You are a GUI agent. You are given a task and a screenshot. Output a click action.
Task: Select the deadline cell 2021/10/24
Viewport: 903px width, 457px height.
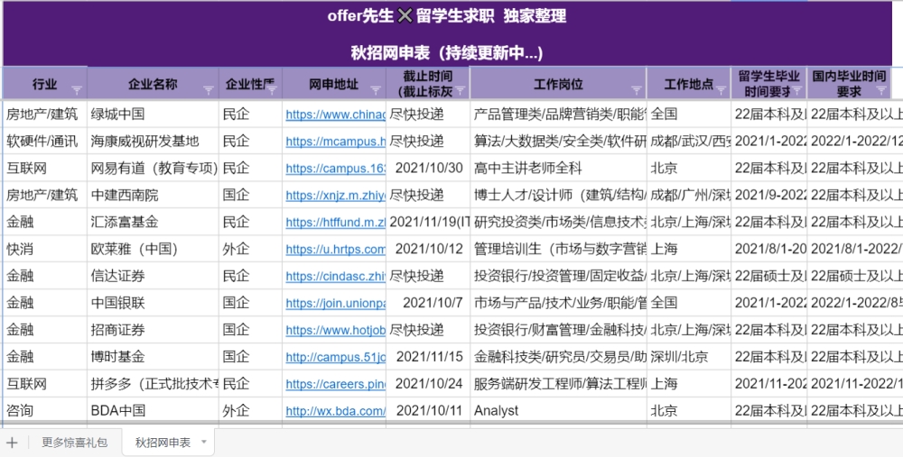click(428, 384)
